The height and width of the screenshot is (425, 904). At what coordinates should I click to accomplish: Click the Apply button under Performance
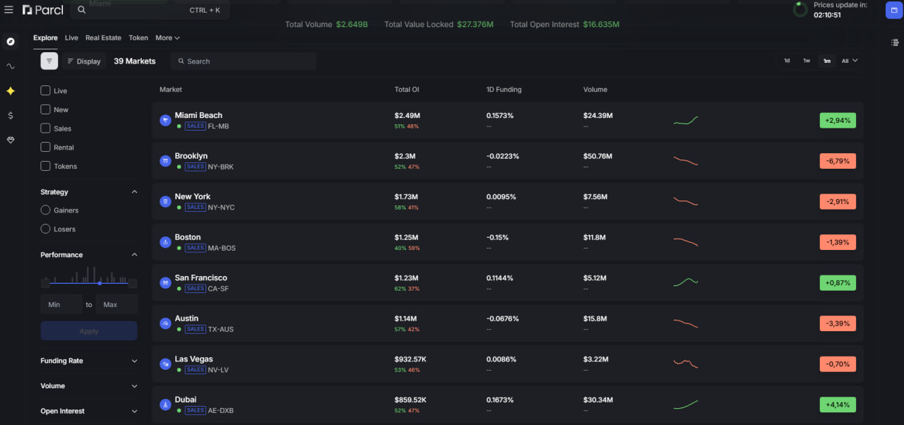click(x=88, y=330)
